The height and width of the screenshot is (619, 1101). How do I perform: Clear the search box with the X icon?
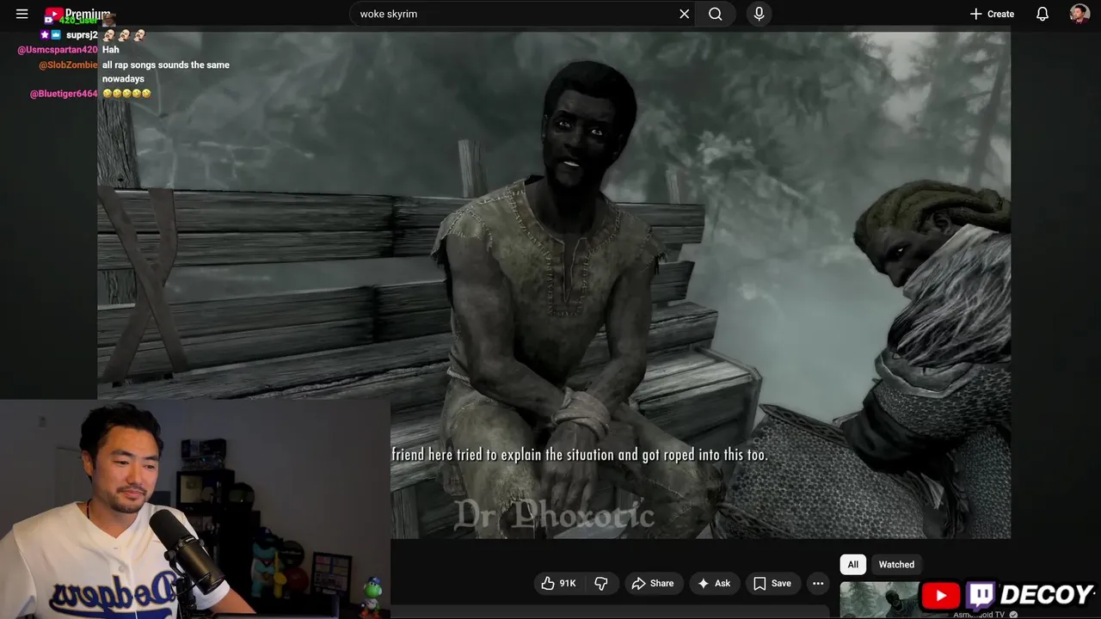tap(685, 14)
